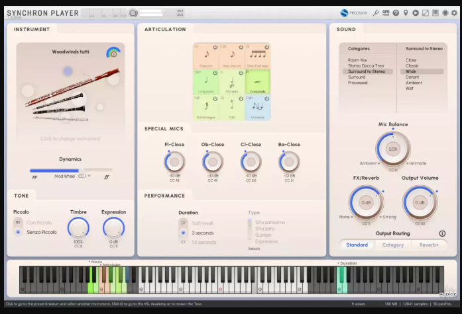Choose the Classic preset
Screen dimensions: 462x314
click(412, 66)
